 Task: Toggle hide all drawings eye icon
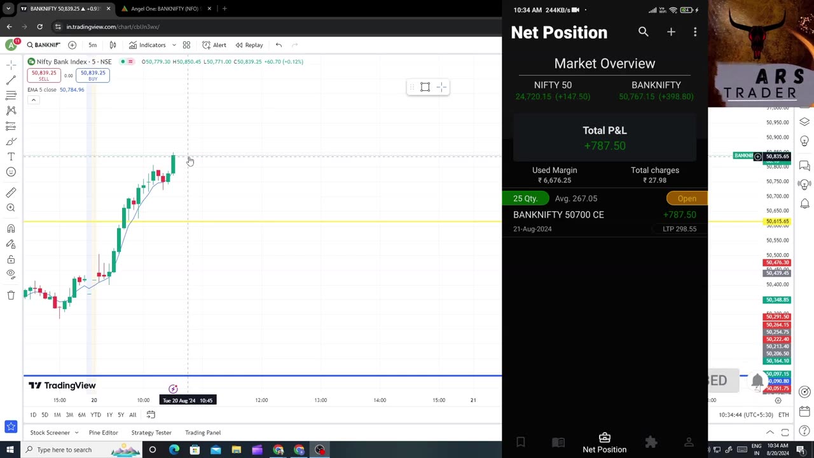[11, 274]
